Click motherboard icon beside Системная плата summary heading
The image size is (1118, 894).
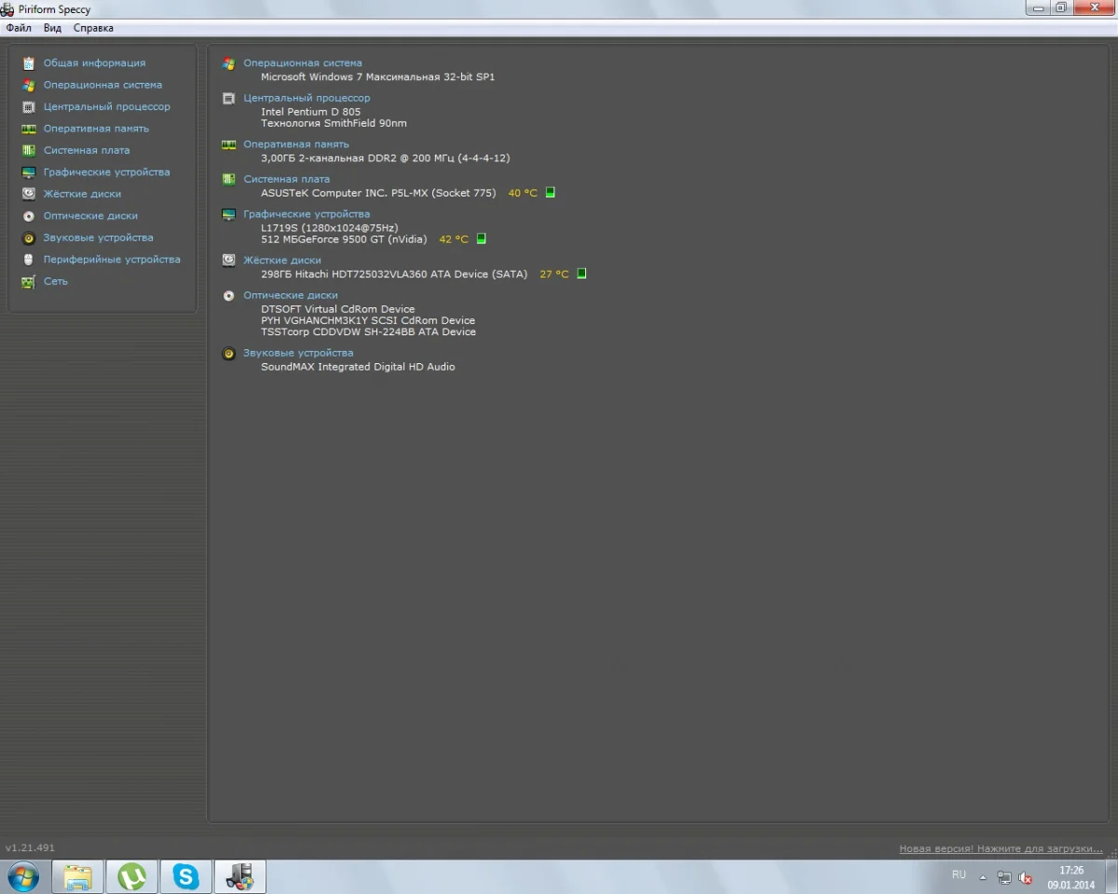(x=229, y=179)
